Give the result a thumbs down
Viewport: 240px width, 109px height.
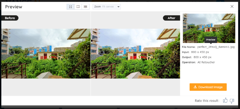pyautogui.click(x=232, y=101)
